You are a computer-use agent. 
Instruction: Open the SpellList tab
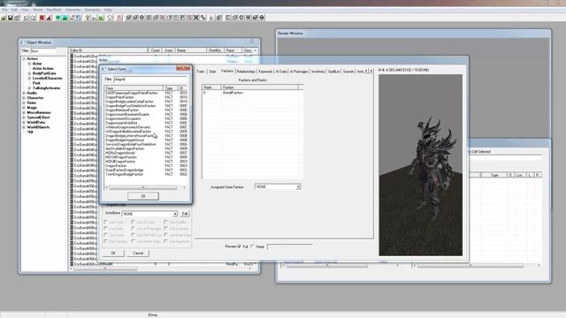click(334, 72)
